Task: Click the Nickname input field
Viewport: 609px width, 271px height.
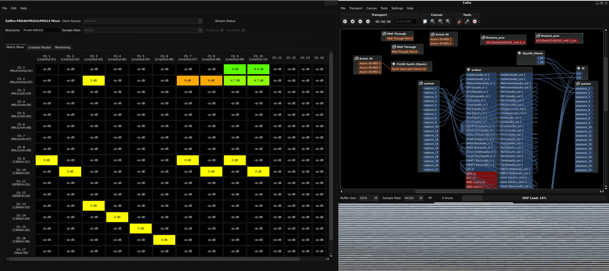Action: 41,30
